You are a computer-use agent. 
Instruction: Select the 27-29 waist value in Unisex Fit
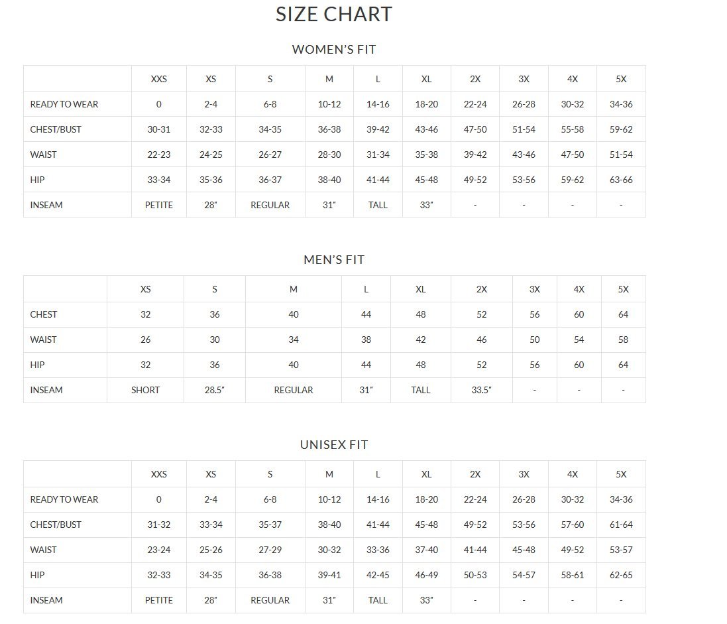(270, 550)
